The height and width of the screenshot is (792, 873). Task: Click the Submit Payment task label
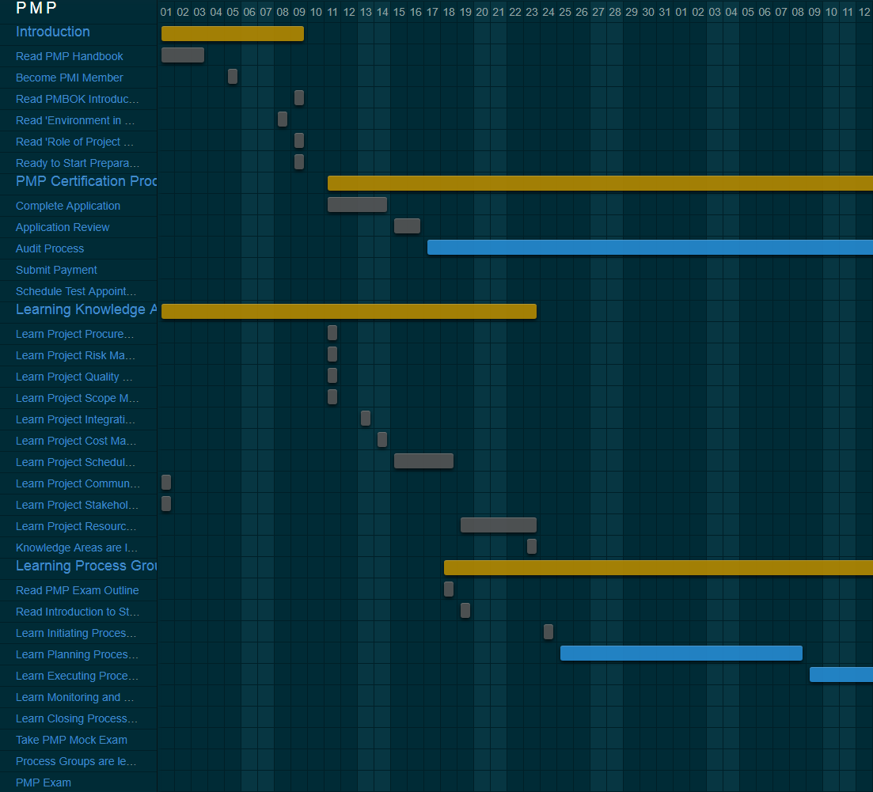56,270
